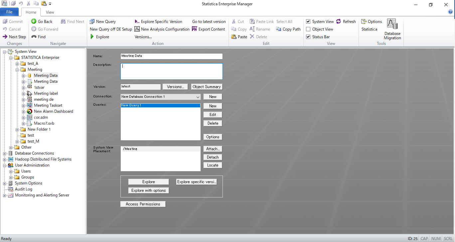Click the save icon in quick access toolbar
Viewport: 455px width, 242px height.
click(x=13, y=4)
